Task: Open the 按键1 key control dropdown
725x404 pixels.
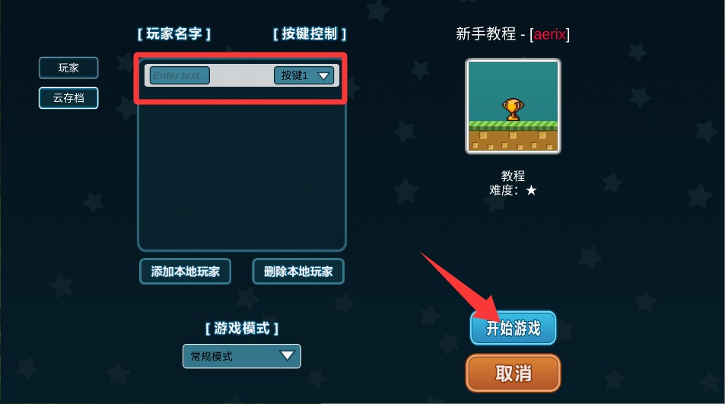Action: pos(304,75)
